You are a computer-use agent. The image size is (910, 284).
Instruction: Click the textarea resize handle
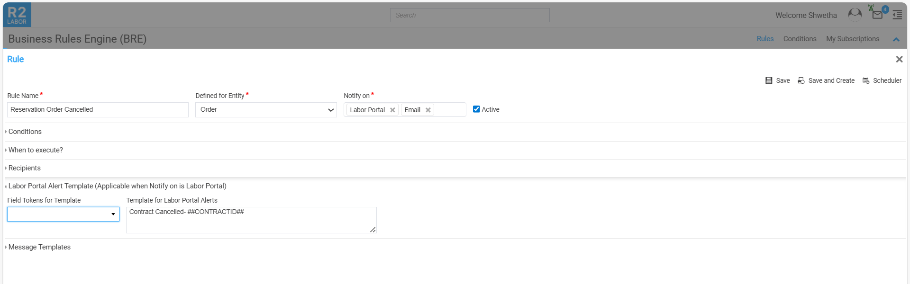[x=373, y=230]
